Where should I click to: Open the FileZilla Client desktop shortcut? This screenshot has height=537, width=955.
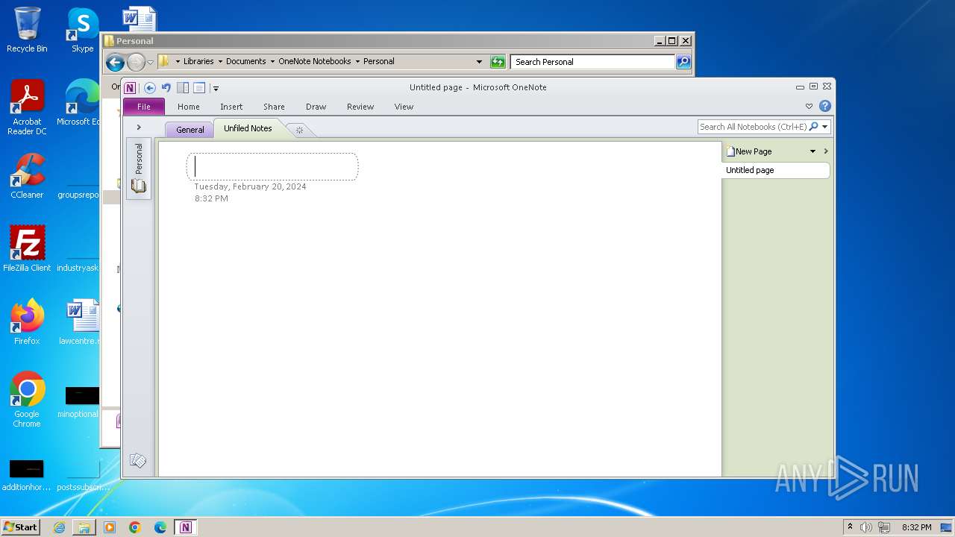(27, 249)
